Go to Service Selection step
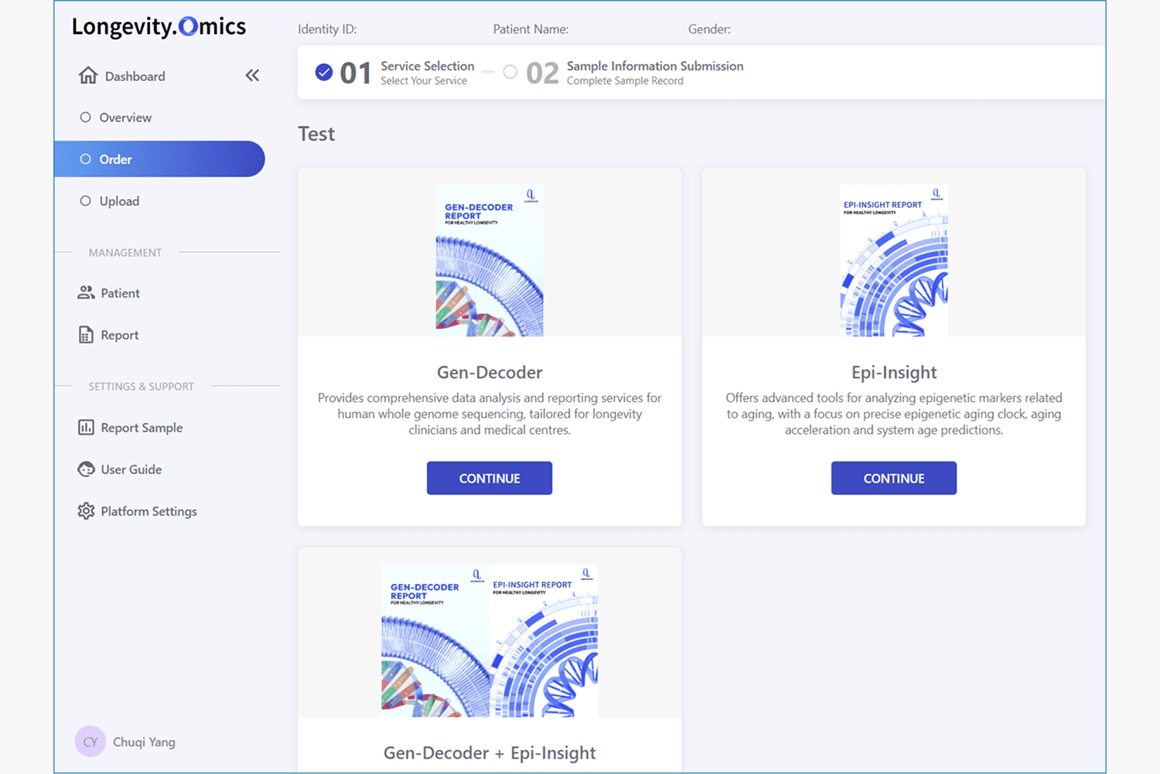The width and height of the screenshot is (1160, 774). pos(427,73)
